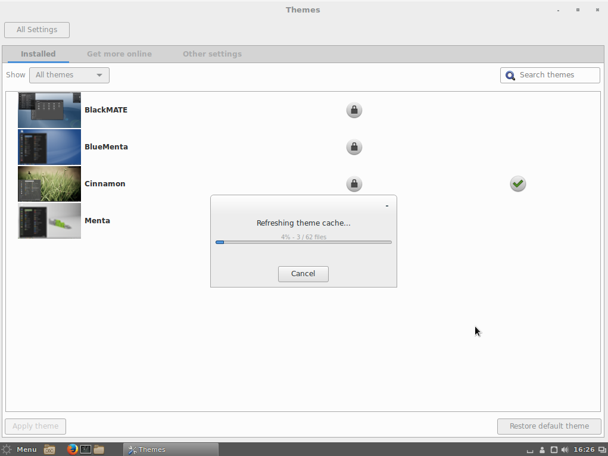Select the Cinnamon theme thumbnail
Image resolution: width=608 pixels, height=456 pixels.
49,184
